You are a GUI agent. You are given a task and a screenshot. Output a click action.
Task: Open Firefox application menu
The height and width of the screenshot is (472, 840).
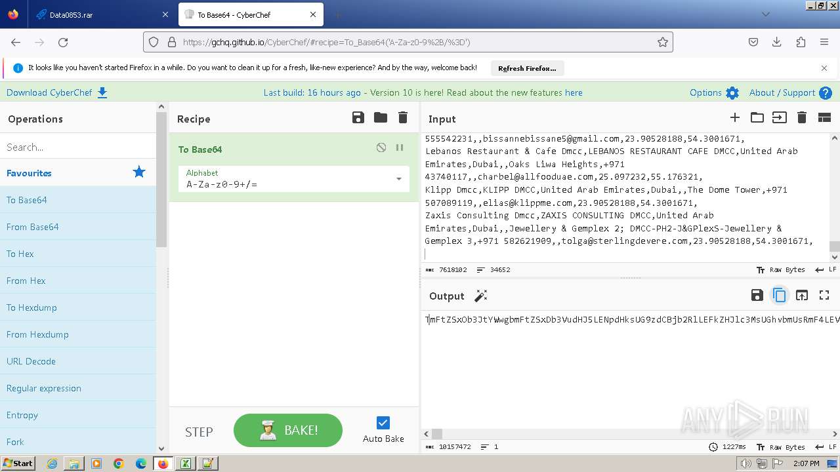824,42
